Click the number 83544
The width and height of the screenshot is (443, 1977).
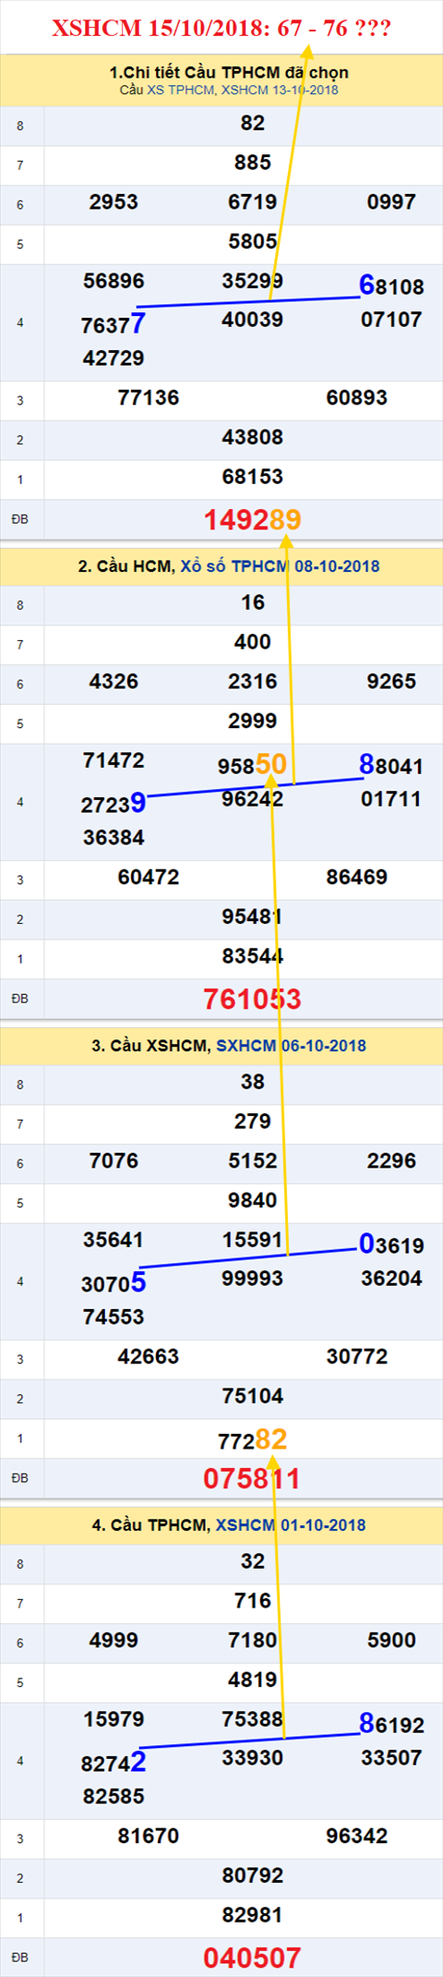(252, 957)
